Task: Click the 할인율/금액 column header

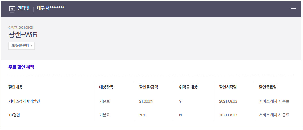Action: click(149, 87)
